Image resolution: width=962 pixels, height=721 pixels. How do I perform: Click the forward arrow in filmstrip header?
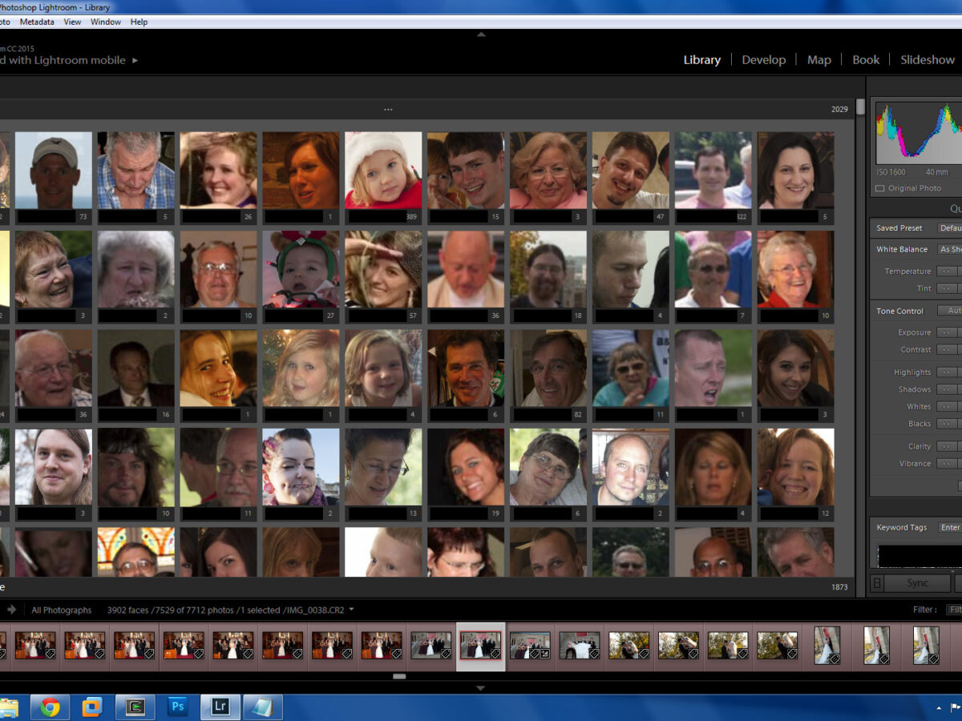click(12, 610)
